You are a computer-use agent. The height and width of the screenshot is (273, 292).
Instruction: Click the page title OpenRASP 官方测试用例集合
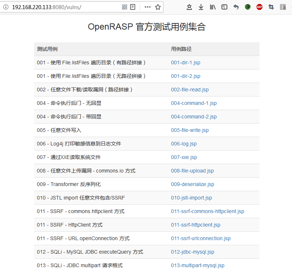pos(147,27)
